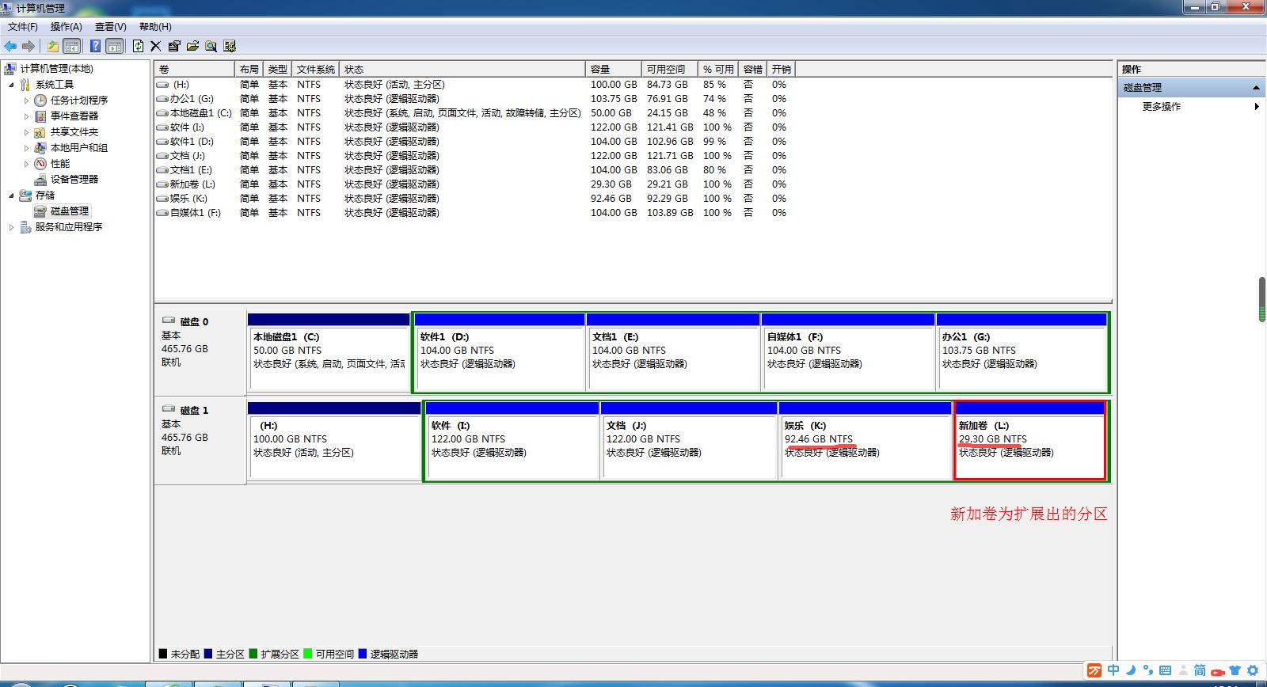Click the blue Back arrow in toolbar
Screen dimensions: 1267x687
[10, 46]
